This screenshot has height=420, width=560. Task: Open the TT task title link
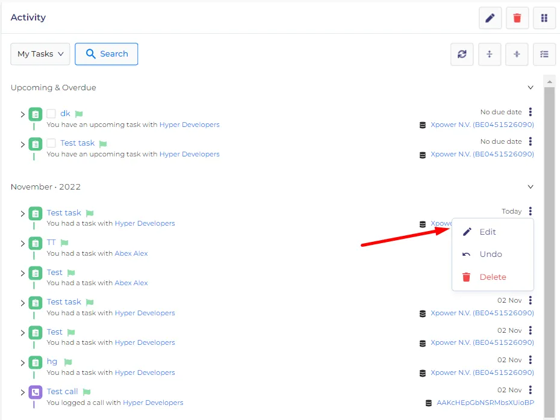(x=51, y=242)
